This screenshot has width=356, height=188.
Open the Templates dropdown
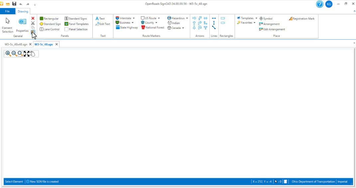pos(256,18)
